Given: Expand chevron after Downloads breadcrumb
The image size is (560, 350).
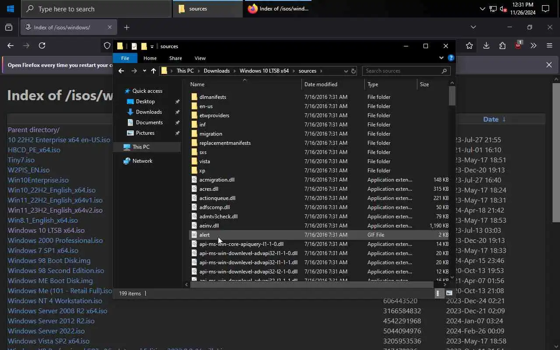Looking at the screenshot, I should coord(234,71).
